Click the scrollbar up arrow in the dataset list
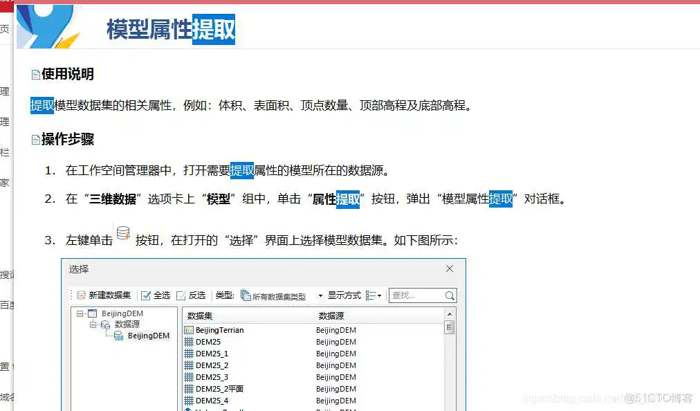700x411 pixels. (x=450, y=313)
